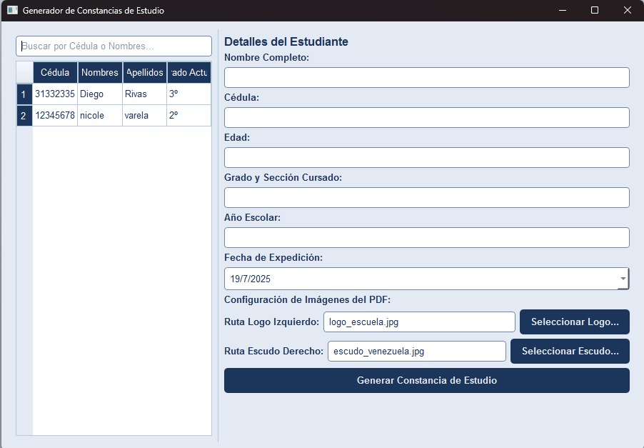Click the Ruta Logo Izquierdo path field

point(419,322)
